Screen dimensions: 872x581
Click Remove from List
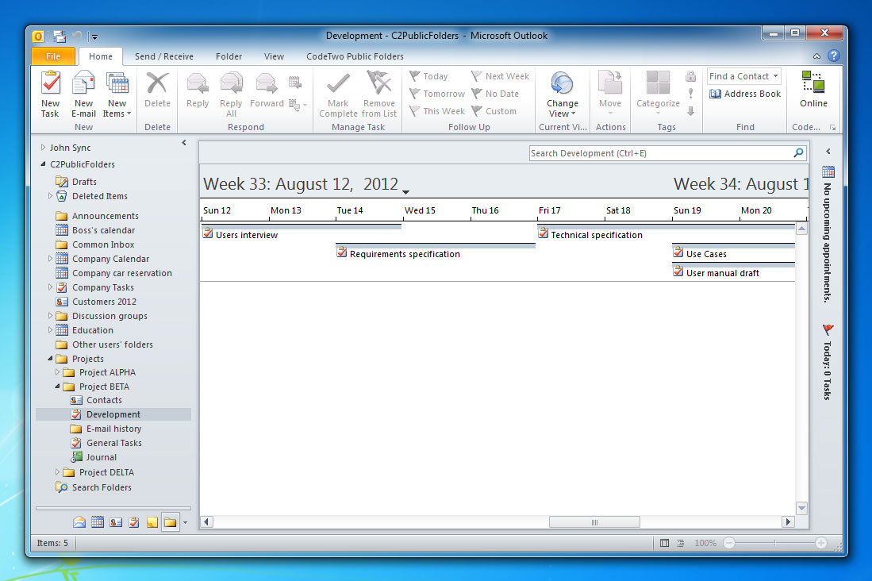tap(378, 93)
